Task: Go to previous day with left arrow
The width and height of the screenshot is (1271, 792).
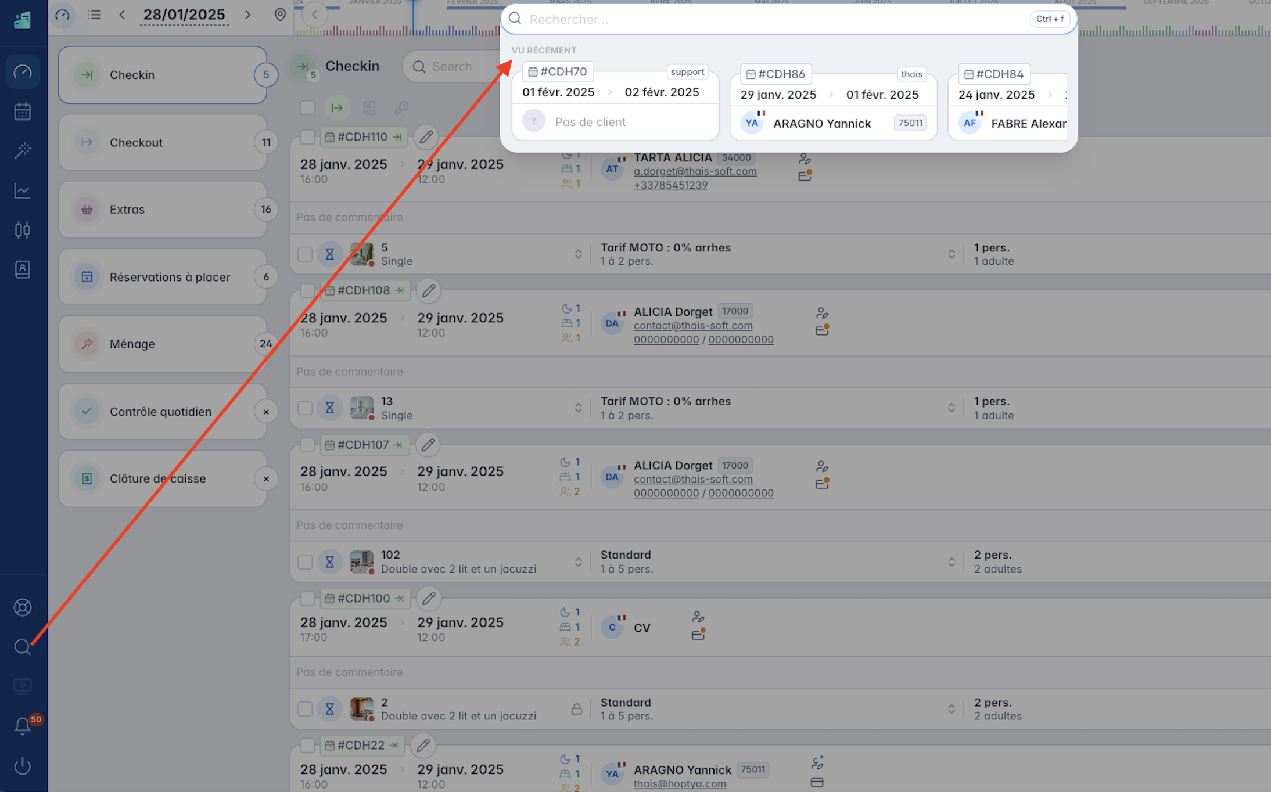Action: point(121,15)
